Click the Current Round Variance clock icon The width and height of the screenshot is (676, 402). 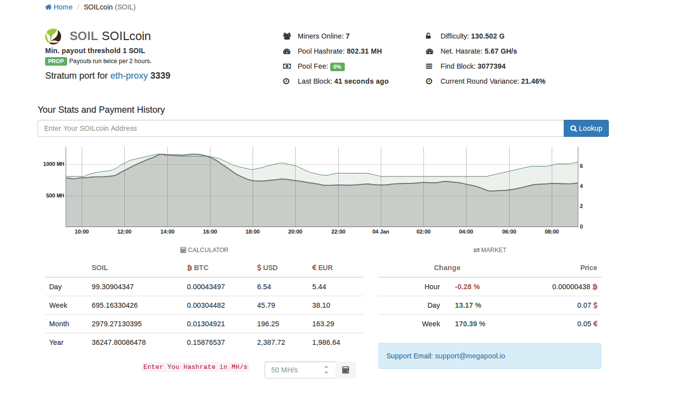[429, 81]
